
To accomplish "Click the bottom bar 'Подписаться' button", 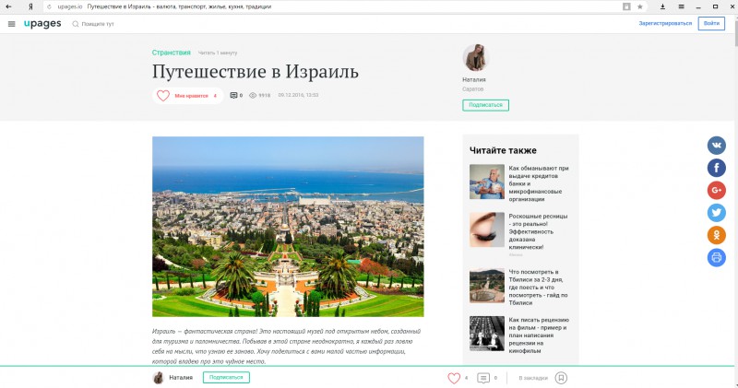I will pyautogui.click(x=226, y=377).
